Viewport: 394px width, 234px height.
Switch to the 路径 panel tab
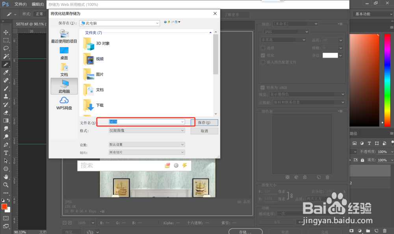(353, 134)
